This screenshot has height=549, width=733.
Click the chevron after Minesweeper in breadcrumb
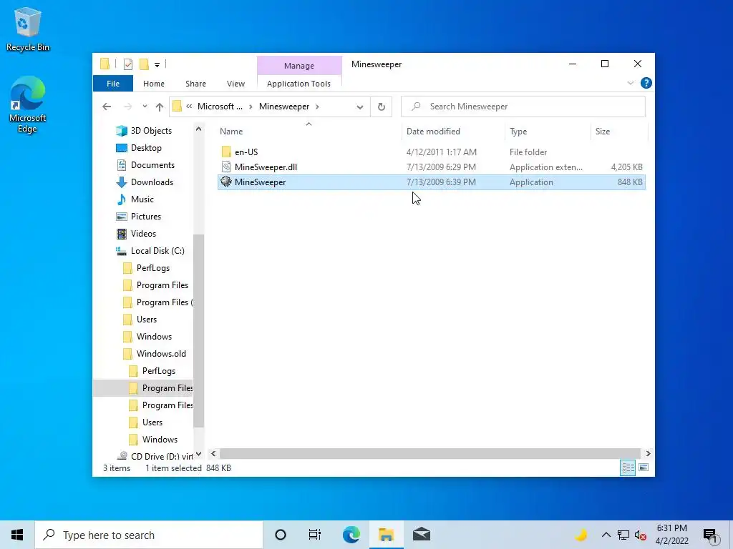click(317, 107)
